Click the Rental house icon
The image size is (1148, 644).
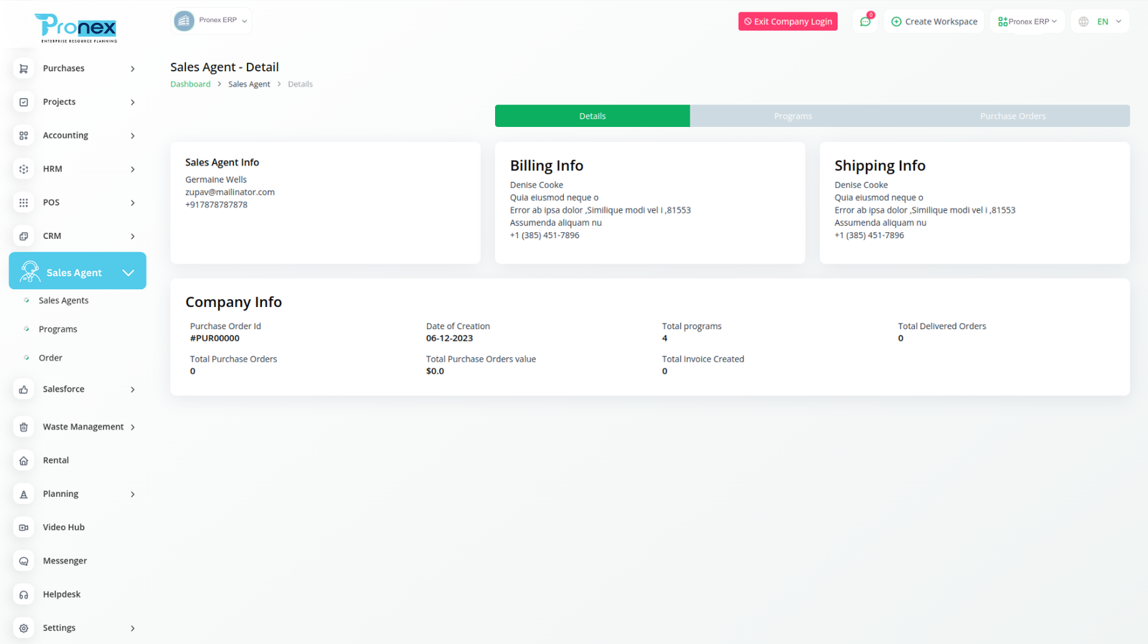pos(24,461)
